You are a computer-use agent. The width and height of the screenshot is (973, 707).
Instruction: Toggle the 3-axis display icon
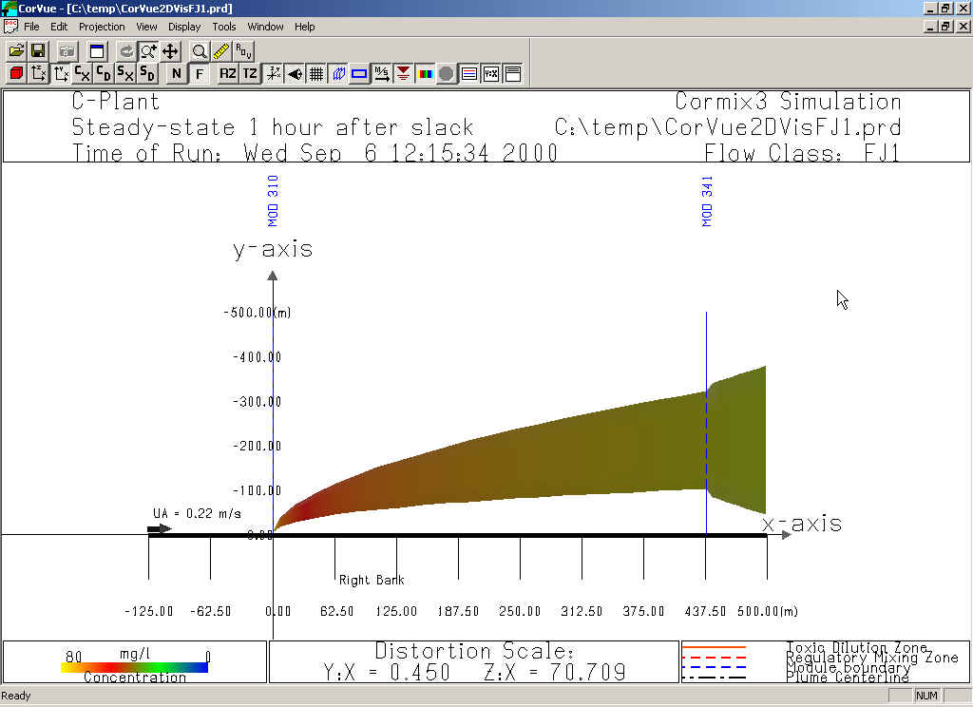coord(273,73)
